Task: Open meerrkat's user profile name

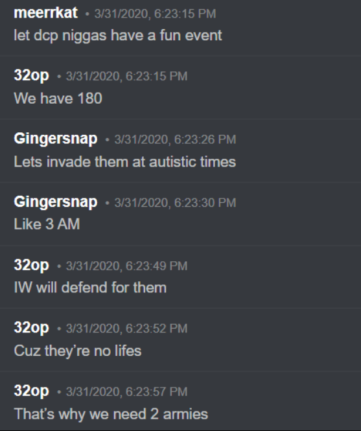Action: (45, 13)
